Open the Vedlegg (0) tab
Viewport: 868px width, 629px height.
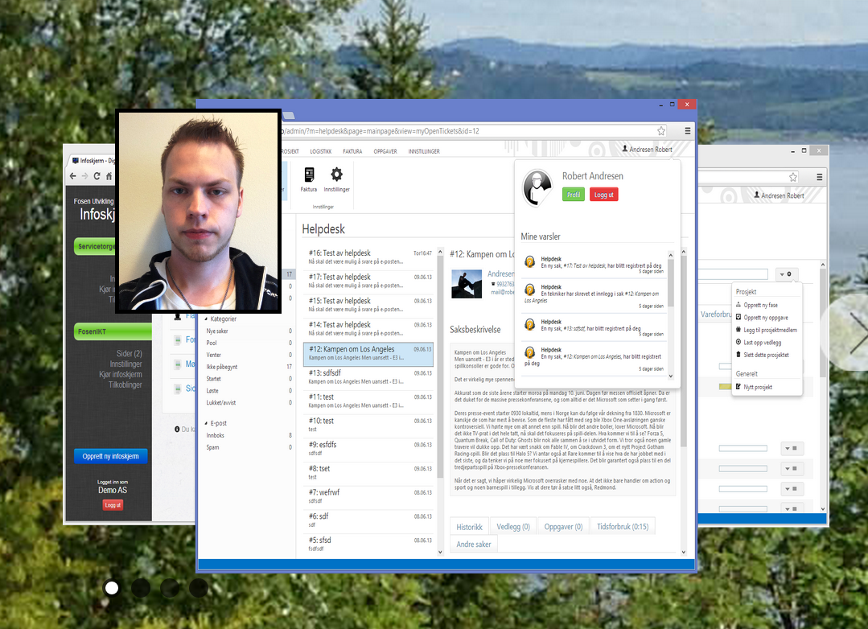513,527
